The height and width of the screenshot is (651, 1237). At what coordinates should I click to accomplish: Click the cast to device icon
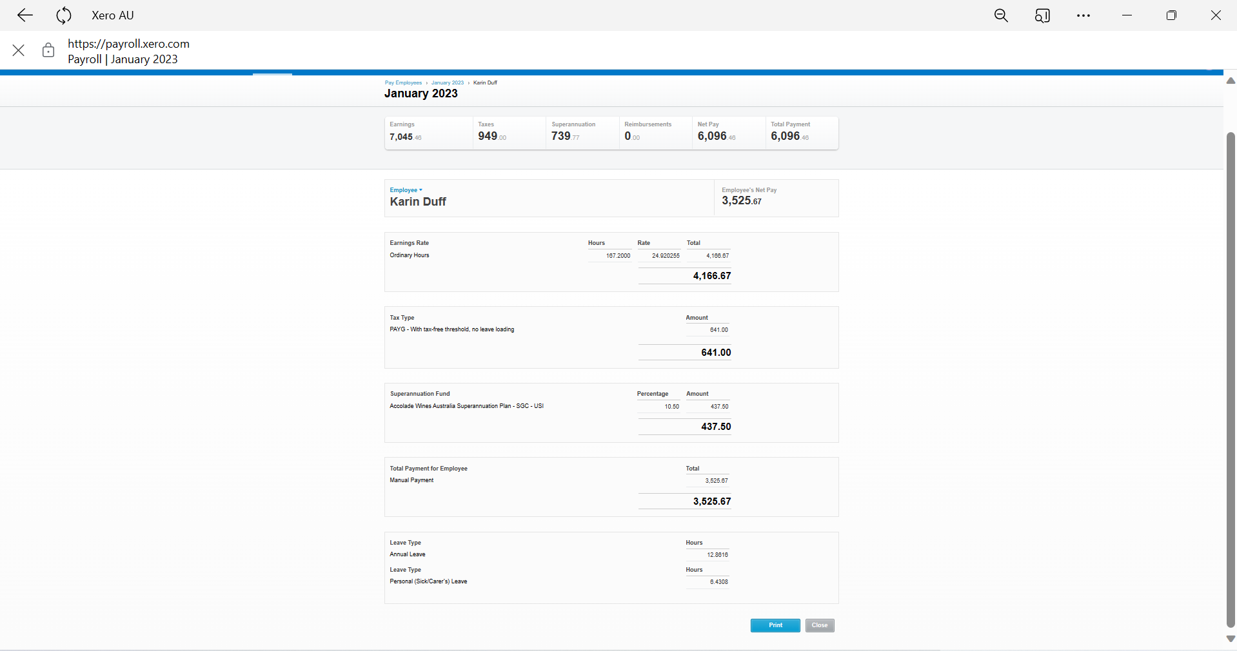point(1042,15)
